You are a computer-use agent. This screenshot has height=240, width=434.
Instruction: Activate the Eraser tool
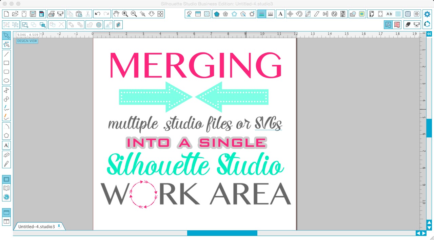tap(6, 154)
